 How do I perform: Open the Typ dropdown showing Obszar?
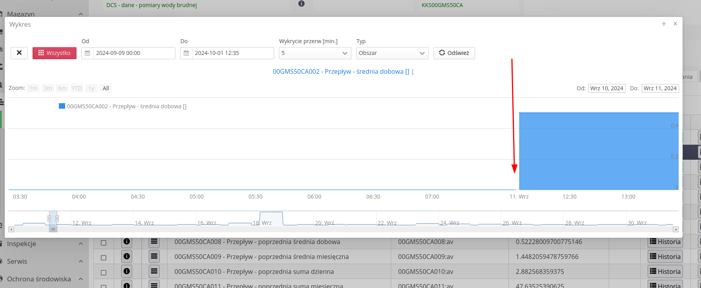(392, 53)
